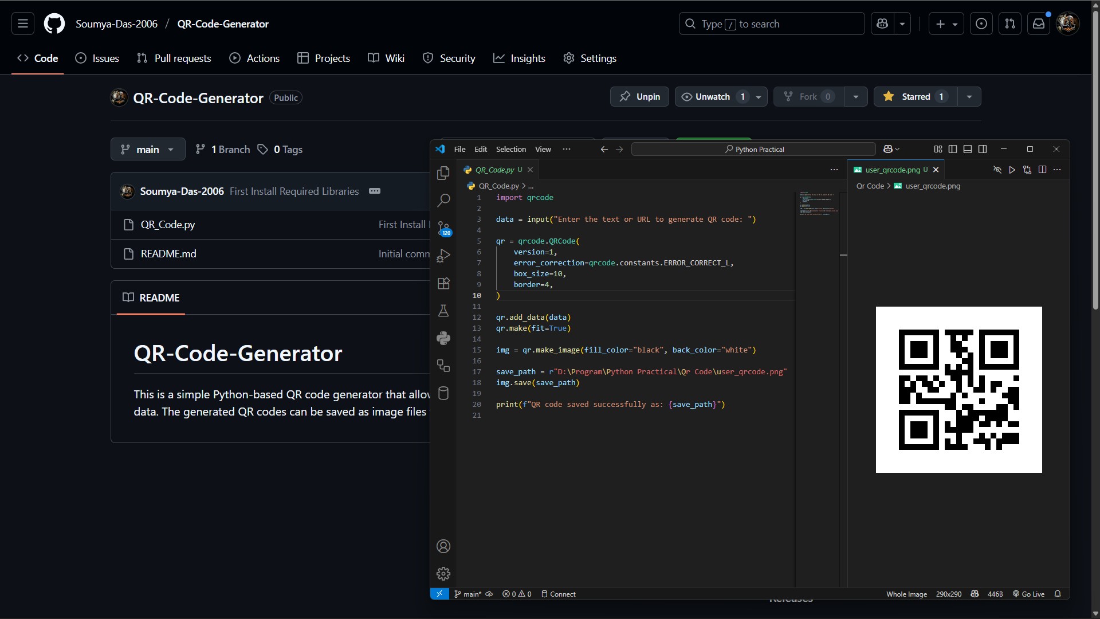Toggle the crossed-eye hide icon in image toolbar

click(997, 170)
